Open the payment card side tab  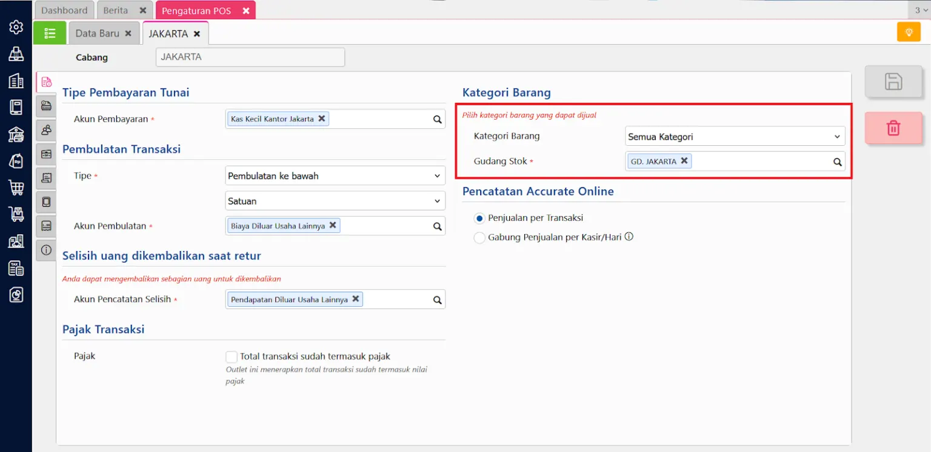[x=46, y=106]
